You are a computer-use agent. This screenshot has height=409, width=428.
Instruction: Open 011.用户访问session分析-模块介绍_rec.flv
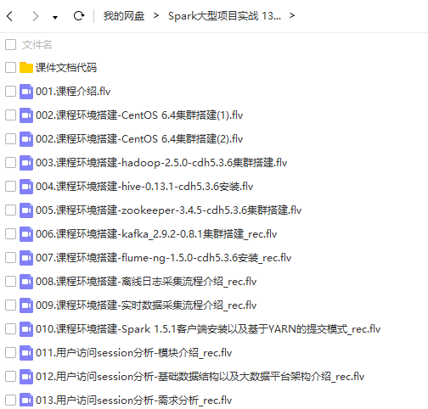click(133, 353)
